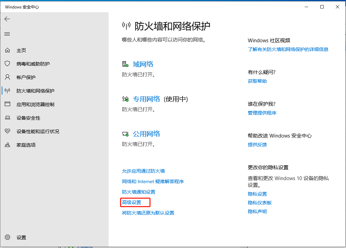The width and height of the screenshot is (346, 248).
Task: Click text 哪些人和哪些内容可以访问你的网络。
Action: tap(164, 40)
